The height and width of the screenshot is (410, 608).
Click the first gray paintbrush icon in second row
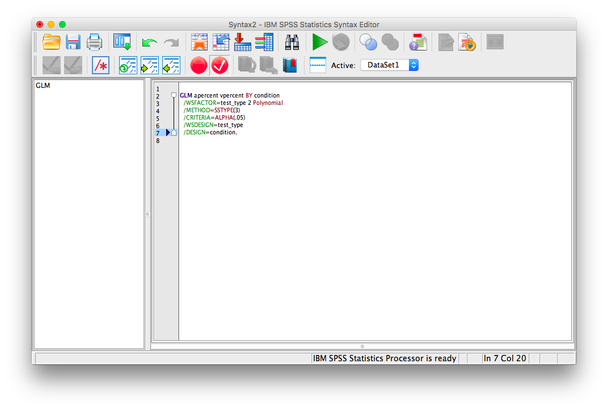(52, 65)
